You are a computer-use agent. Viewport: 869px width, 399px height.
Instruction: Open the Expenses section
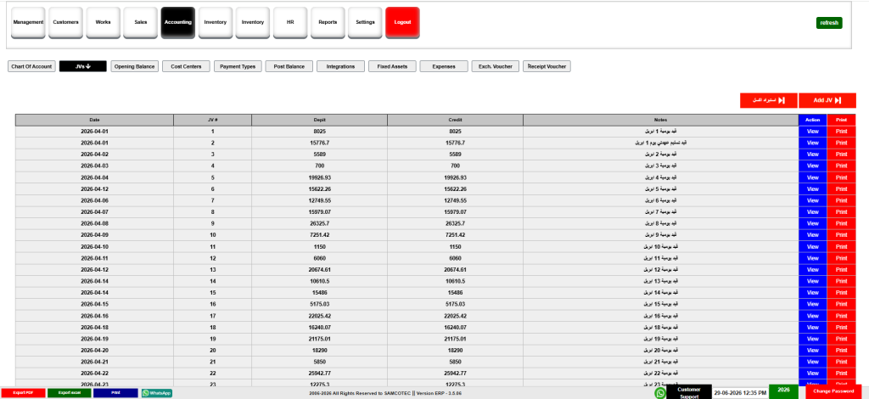(x=444, y=66)
